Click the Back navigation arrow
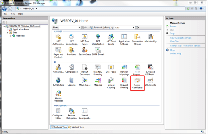The image size is (208, 134). click(x=4, y=9)
